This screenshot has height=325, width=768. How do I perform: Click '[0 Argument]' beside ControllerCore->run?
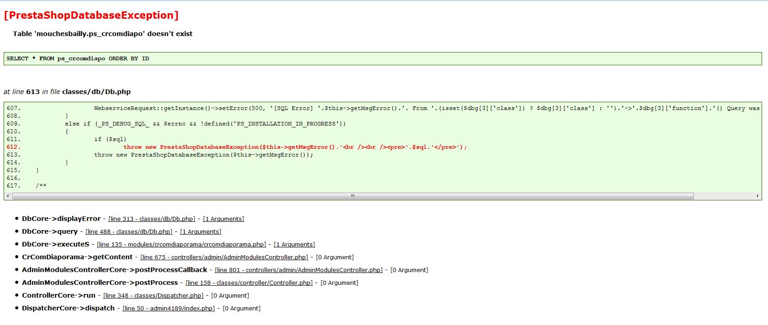[x=230, y=296]
